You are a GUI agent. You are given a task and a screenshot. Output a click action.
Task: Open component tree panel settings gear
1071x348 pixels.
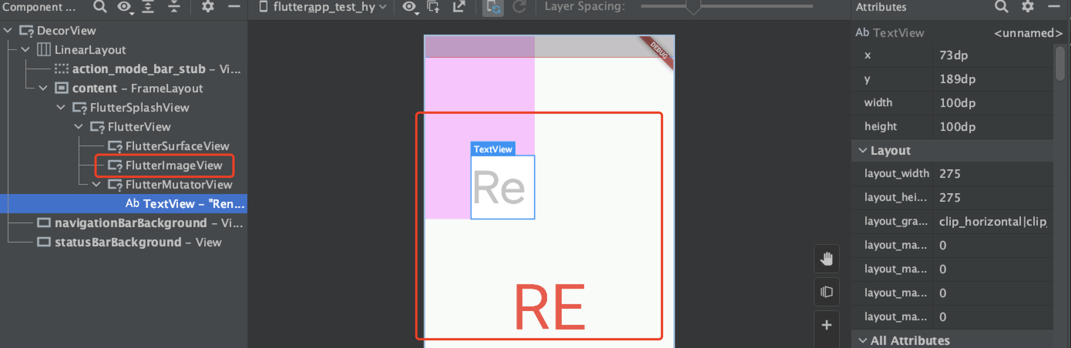coord(208,7)
